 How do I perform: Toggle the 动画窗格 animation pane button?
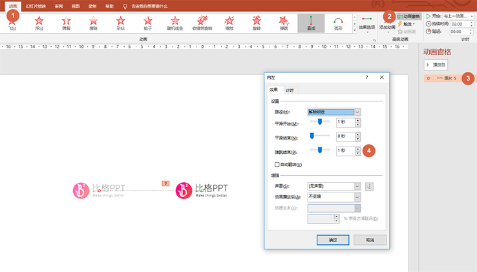point(408,16)
